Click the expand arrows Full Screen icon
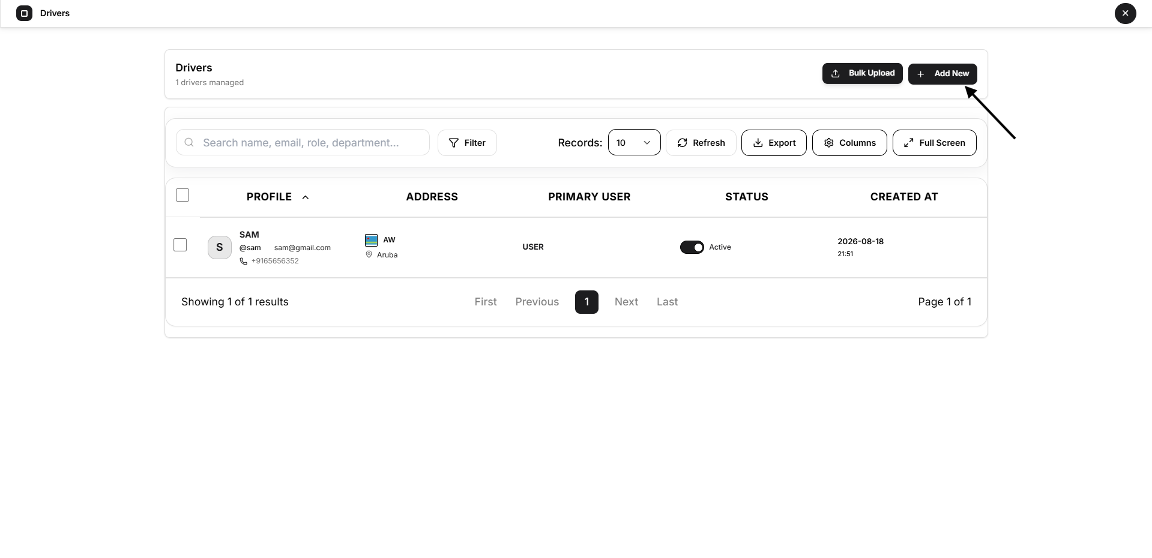This screenshot has height=558, width=1152. pos(909,143)
